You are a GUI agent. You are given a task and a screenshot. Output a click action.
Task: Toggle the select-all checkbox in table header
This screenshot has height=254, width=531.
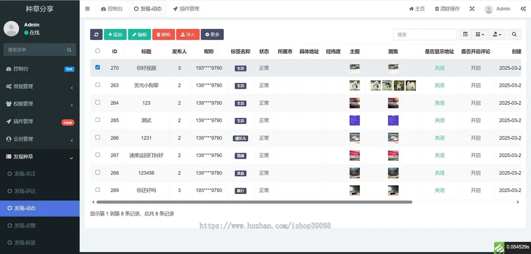(x=98, y=51)
